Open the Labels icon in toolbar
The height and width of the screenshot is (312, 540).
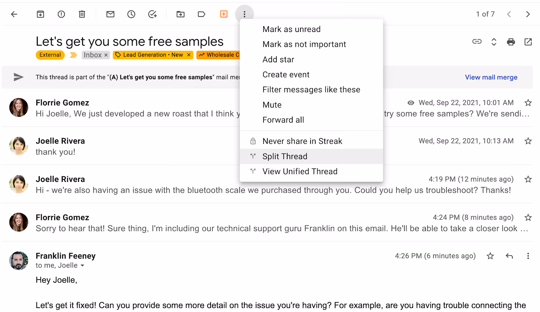tap(201, 14)
